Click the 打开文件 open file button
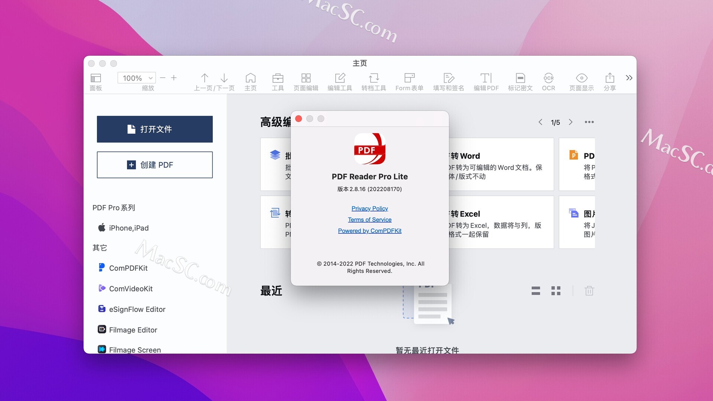 click(154, 129)
